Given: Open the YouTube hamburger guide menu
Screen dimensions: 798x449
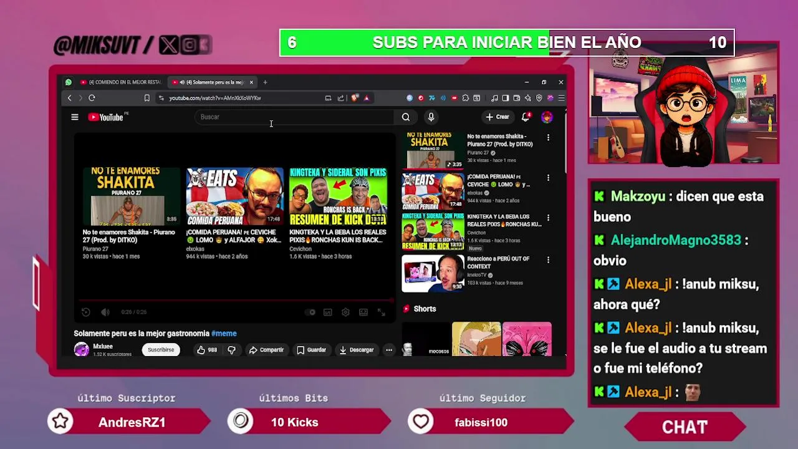Looking at the screenshot, I should (x=75, y=117).
